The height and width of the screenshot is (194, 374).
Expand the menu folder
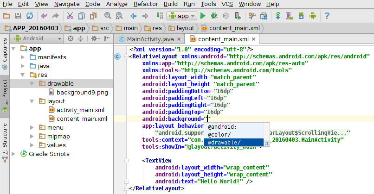[32, 128]
